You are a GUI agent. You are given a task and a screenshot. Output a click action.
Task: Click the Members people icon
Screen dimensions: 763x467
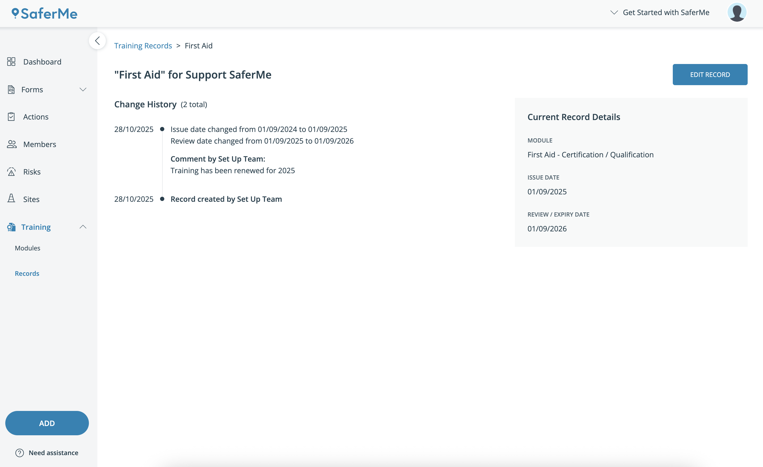click(12, 144)
